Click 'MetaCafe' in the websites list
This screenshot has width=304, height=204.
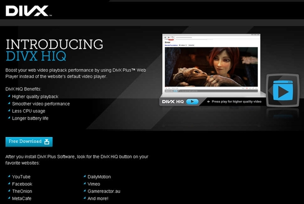(x=21, y=198)
